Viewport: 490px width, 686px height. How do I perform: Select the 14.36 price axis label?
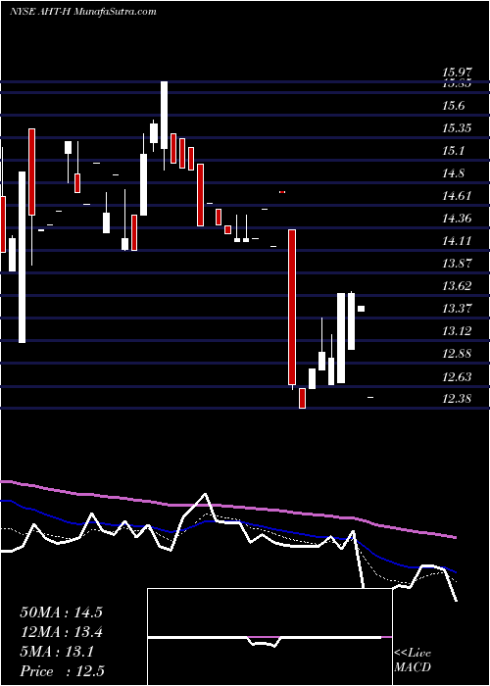(457, 218)
